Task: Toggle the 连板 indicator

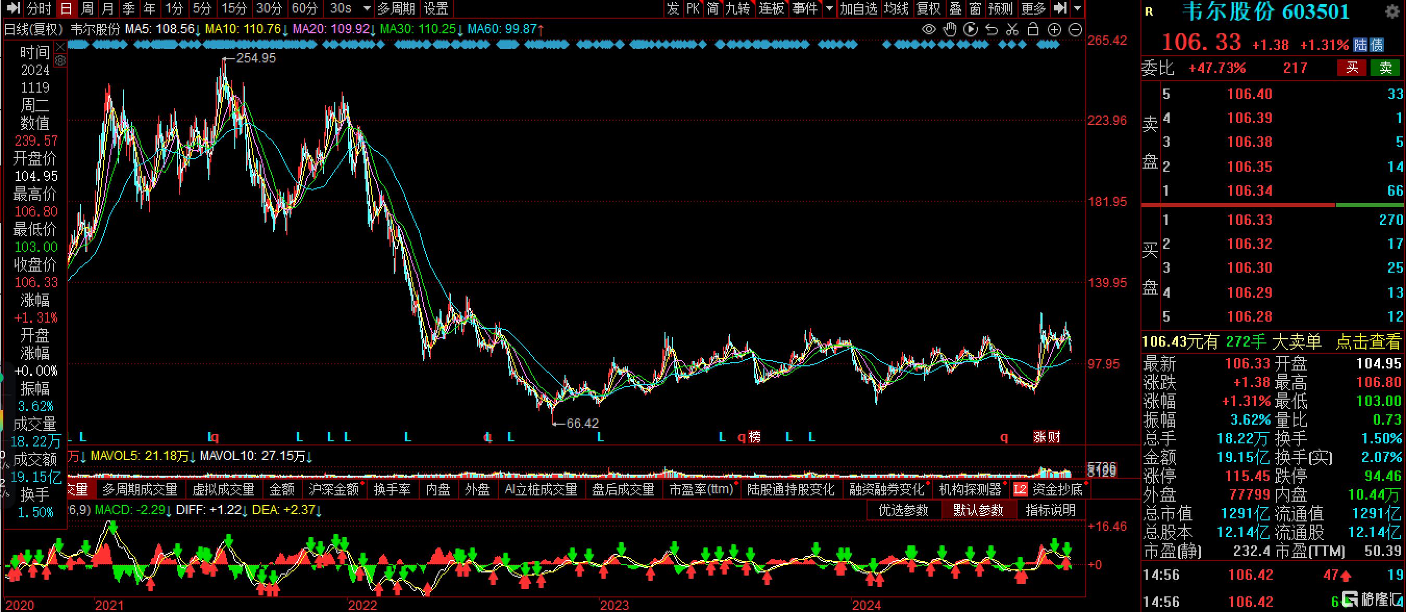Action: point(771,8)
